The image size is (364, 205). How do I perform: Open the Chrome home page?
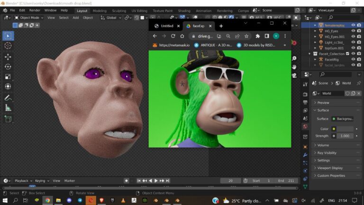tap(182, 36)
